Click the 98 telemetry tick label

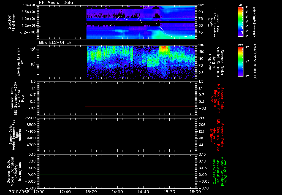[x=200, y=138]
